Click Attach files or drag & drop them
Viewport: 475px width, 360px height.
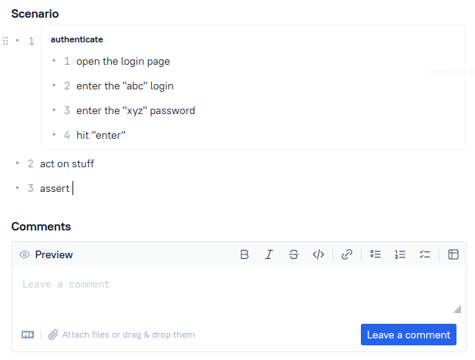[x=129, y=335]
